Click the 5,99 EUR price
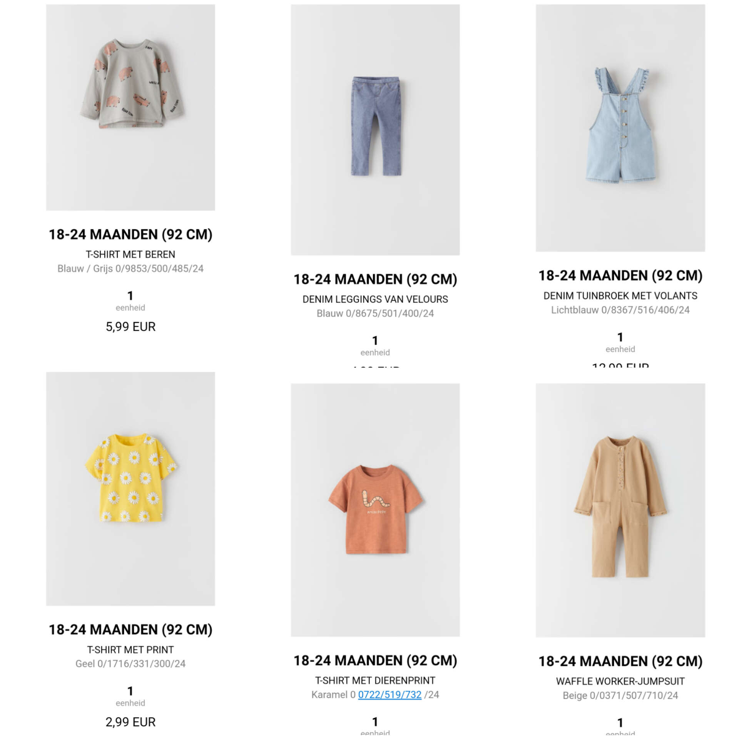This screenshot has height=739, width=739. point(130,327)
